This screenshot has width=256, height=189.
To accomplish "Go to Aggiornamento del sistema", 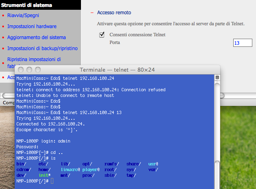I will coord(36,37).
